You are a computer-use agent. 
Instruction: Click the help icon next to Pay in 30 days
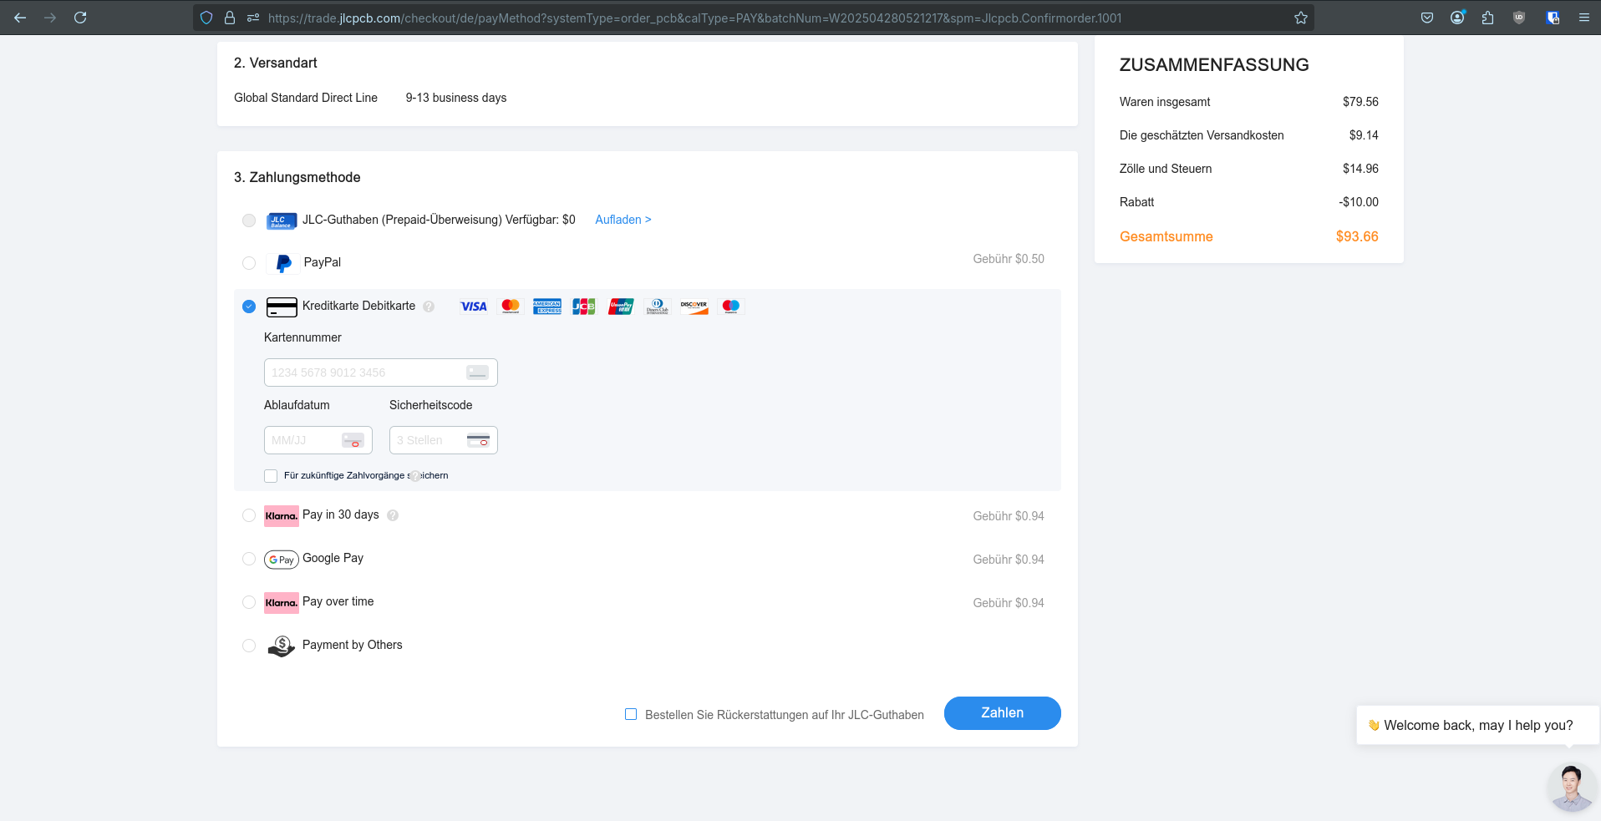coord(393,515)
